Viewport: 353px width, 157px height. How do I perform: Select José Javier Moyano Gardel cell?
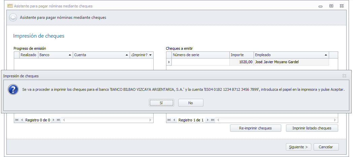pos(291,62)
